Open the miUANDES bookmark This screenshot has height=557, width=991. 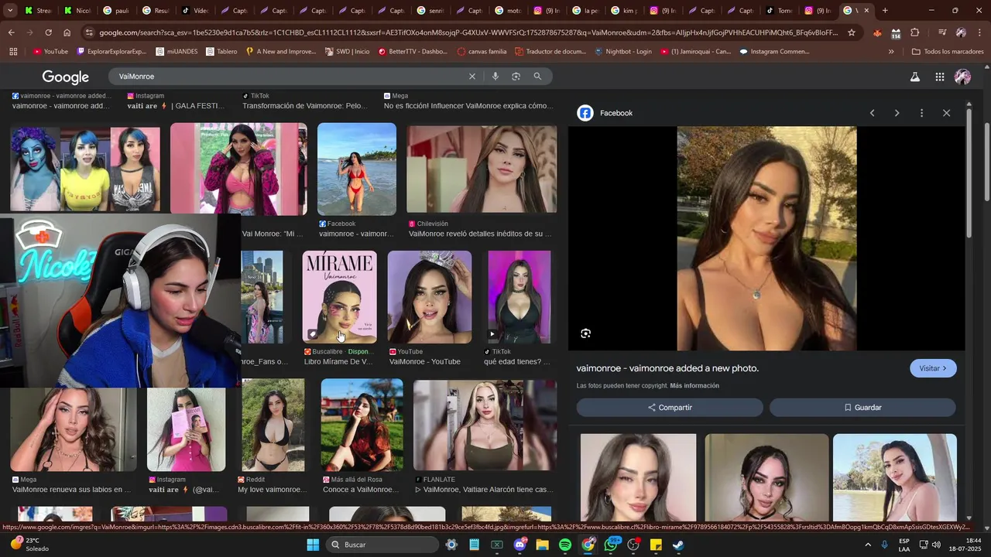click(175, 52)
